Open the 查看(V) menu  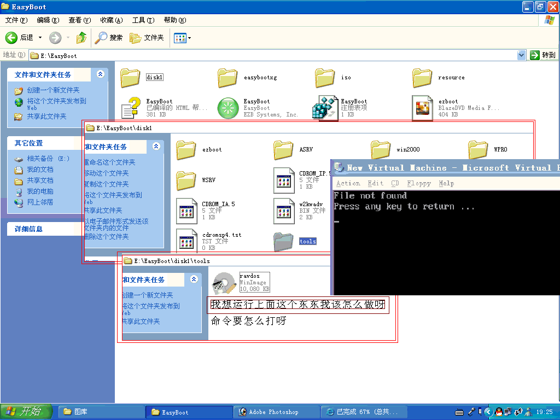pos(80,20)
